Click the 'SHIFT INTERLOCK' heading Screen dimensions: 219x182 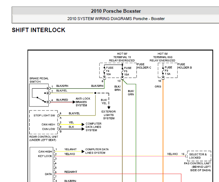[x=38, y=30]
